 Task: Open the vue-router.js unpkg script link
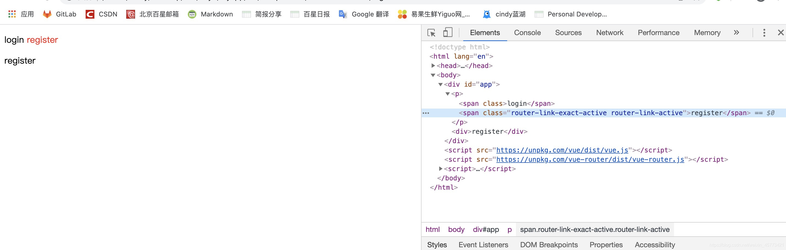point(590,160)
